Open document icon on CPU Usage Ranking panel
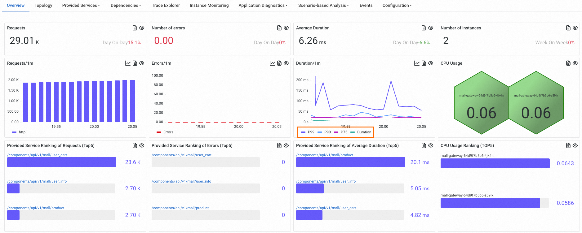This screenshot has height=233, width=582. [568, 145]
